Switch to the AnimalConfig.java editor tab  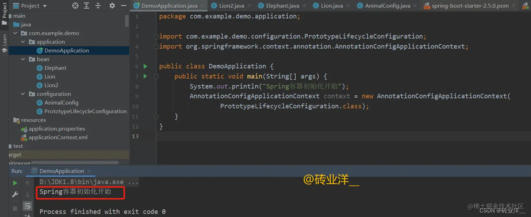point(387,6)
